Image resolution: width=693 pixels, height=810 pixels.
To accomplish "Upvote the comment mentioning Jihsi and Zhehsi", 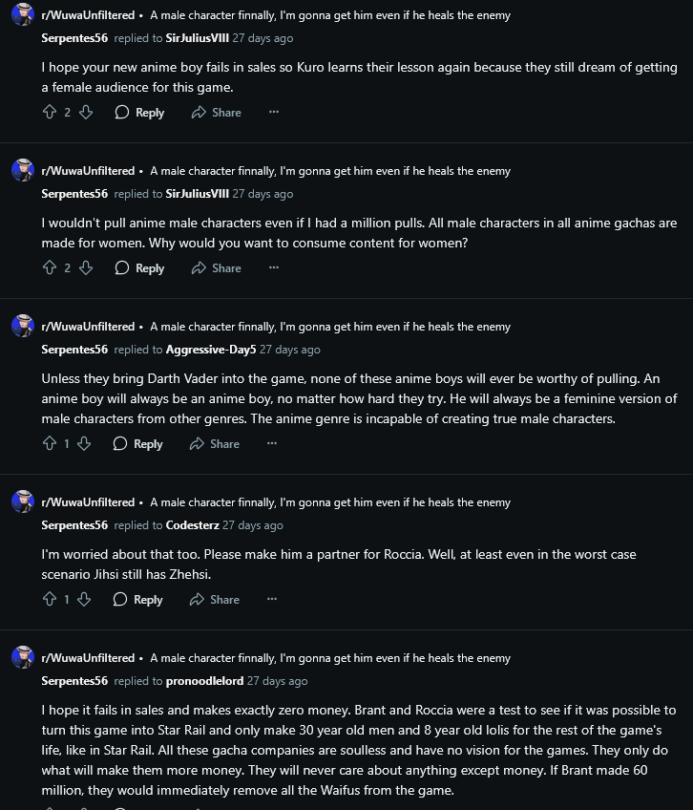I will (x=50, y=599).
